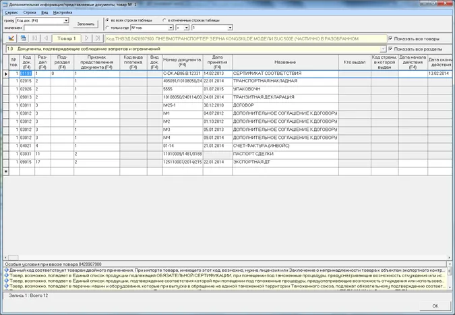Select the document code cell '02015'
The image size is (455, 315).
[x=27, y=81]
